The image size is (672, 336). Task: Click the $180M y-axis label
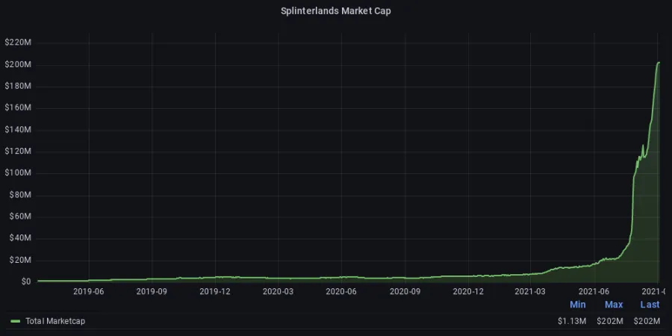pos(18,86)
